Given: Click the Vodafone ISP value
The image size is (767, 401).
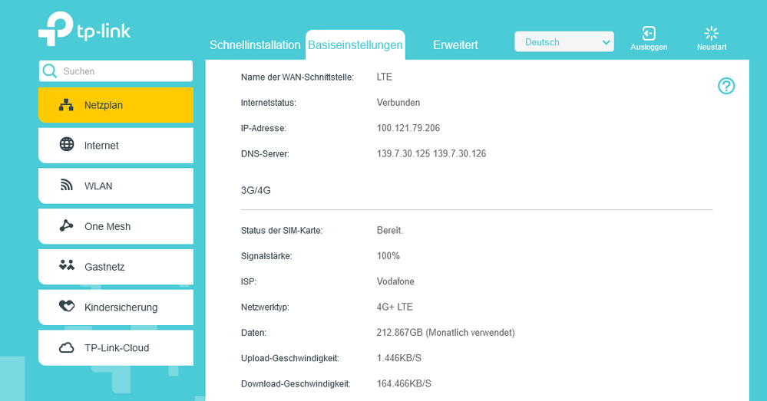Looking at the screenshot, I should (x=395, y=281).
